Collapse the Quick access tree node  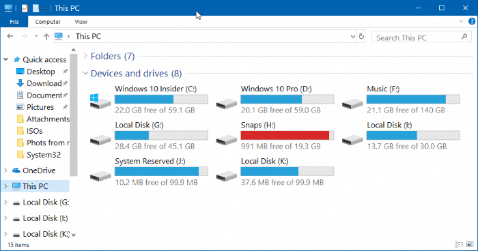(5, 59)
